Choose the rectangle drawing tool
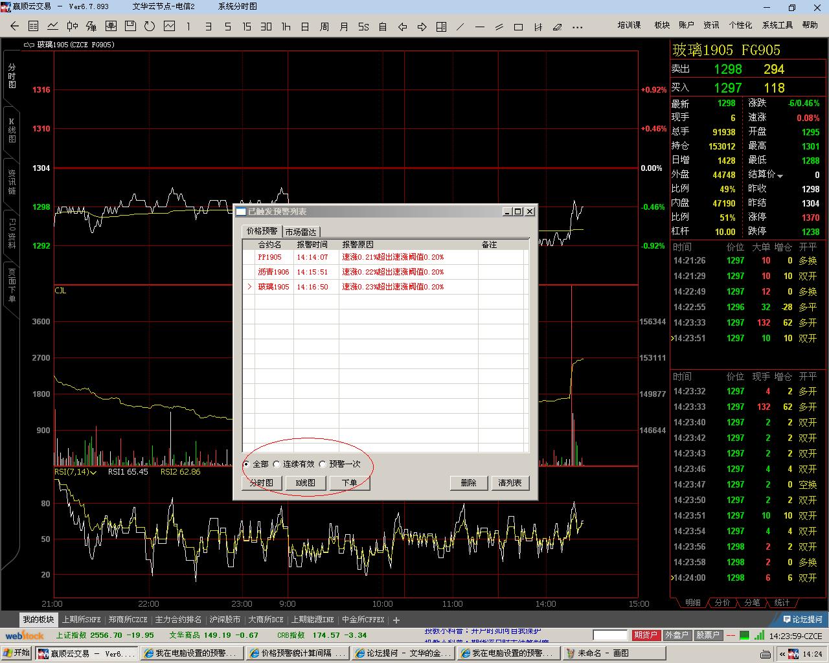The height and width of the screenshot is (663, 829). click(x=518, y=27)
